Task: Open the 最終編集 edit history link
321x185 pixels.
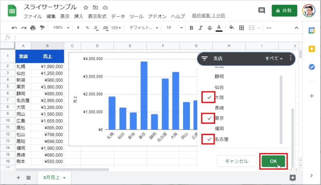Action: click(x=208, y=16)
